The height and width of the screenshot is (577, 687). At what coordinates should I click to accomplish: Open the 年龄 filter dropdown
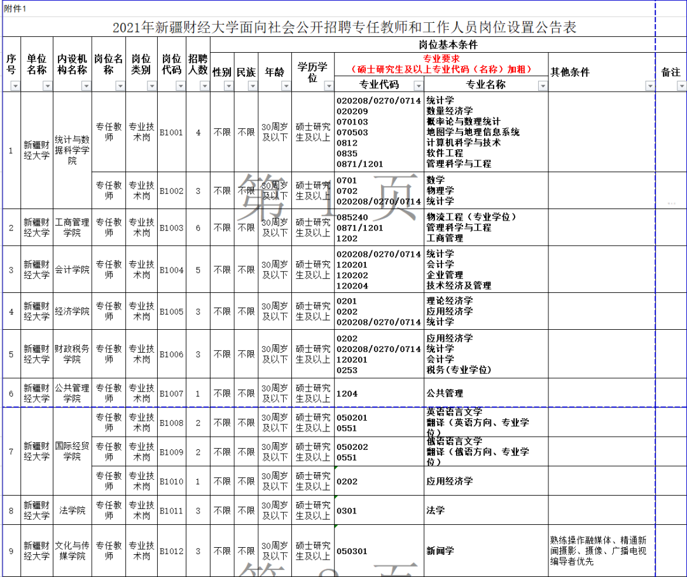click(286, 86)
